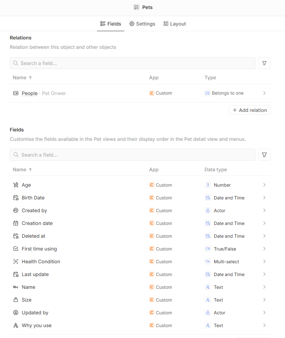Click the Pets title text
The height and width of the screenshot is (338, 285).
[148, 8]
